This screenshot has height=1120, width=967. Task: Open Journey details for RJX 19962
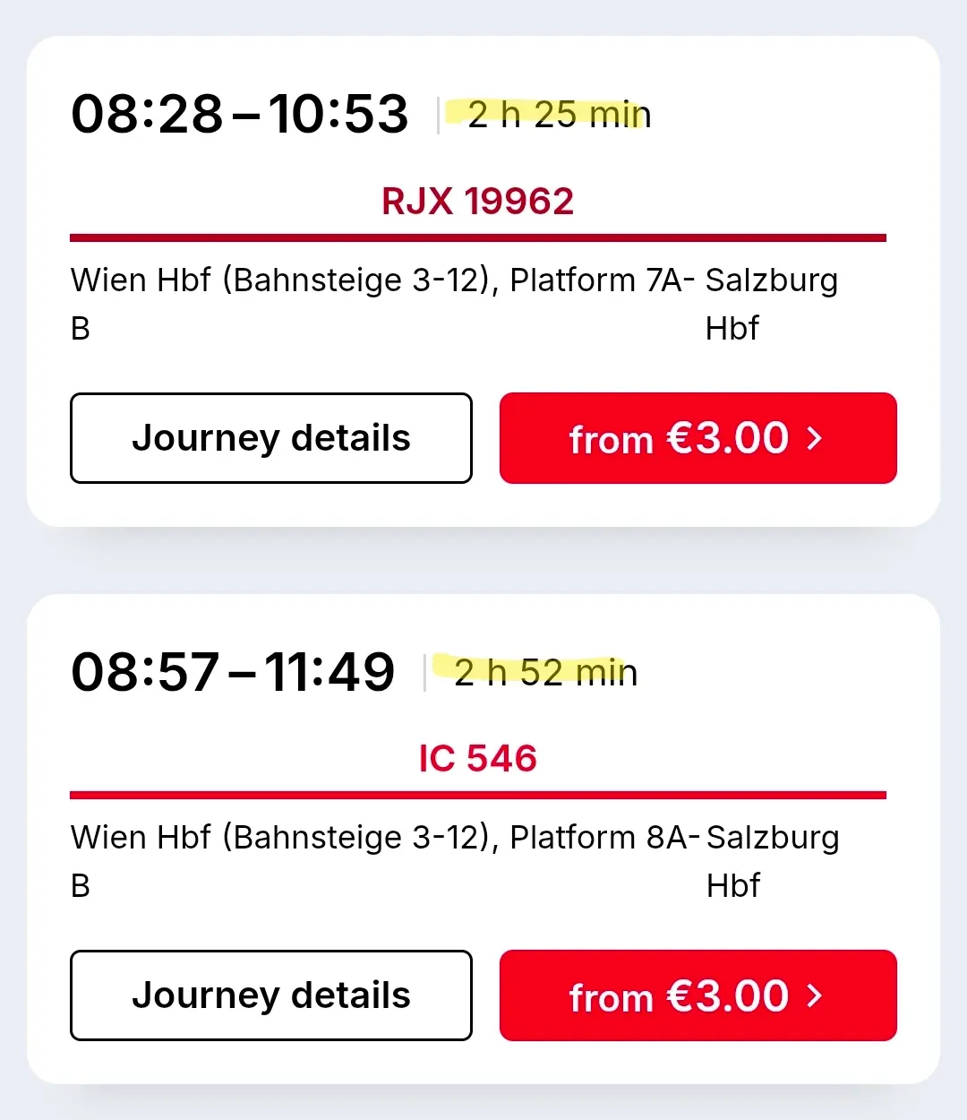[x=271, y=438]
